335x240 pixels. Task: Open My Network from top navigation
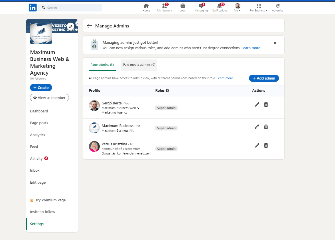165,8
